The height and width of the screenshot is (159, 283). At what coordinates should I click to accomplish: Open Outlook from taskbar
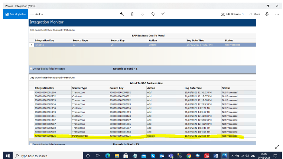pos(162,156)
